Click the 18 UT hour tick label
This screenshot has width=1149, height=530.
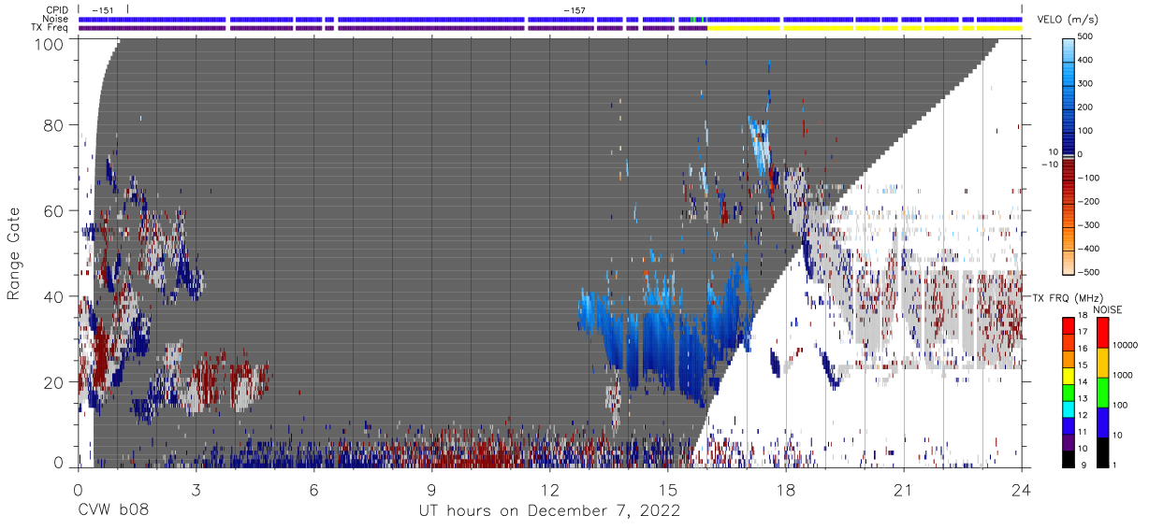[785, 489]
